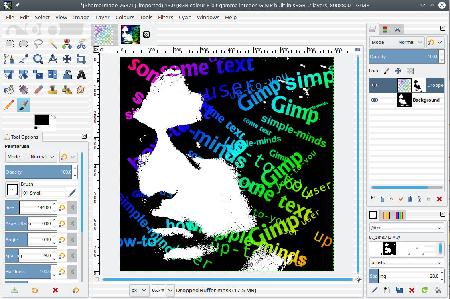The height and width of the screenshot is (299, 450).
Task: Hide the Dropped Buffer layer
Action: (x=375, y=85)
